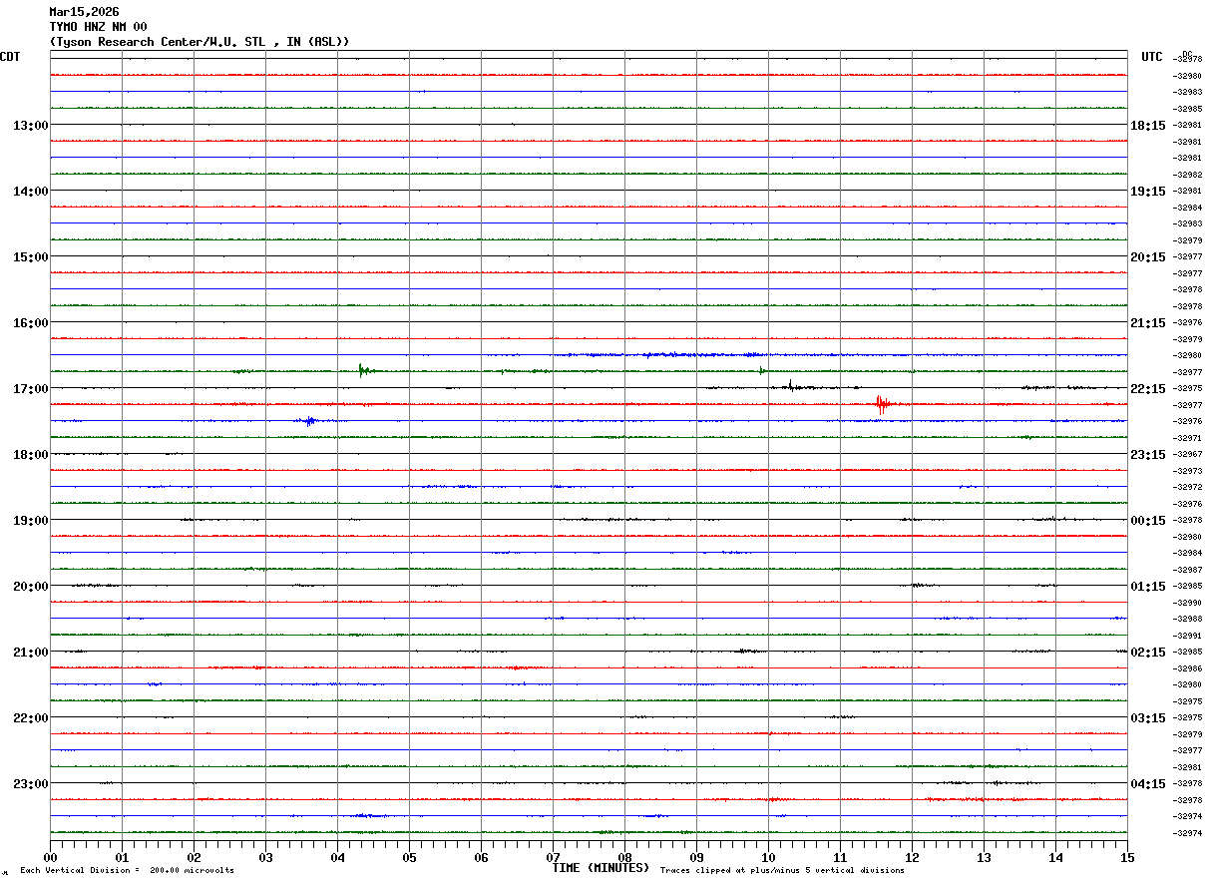Click minute tick label 01 on bottom axis
The image size is (1207, 884).
122,857
